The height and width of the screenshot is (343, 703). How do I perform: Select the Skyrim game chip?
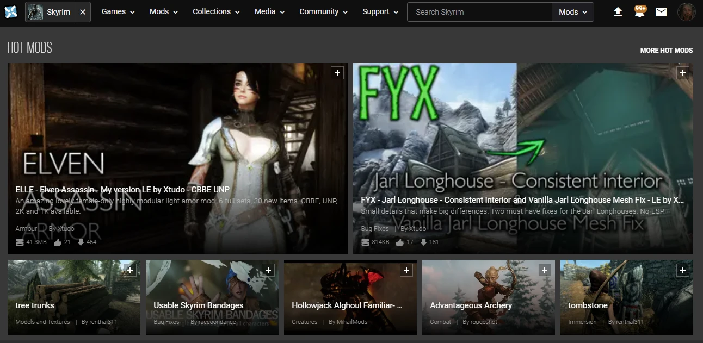click(x=50, y=12)
